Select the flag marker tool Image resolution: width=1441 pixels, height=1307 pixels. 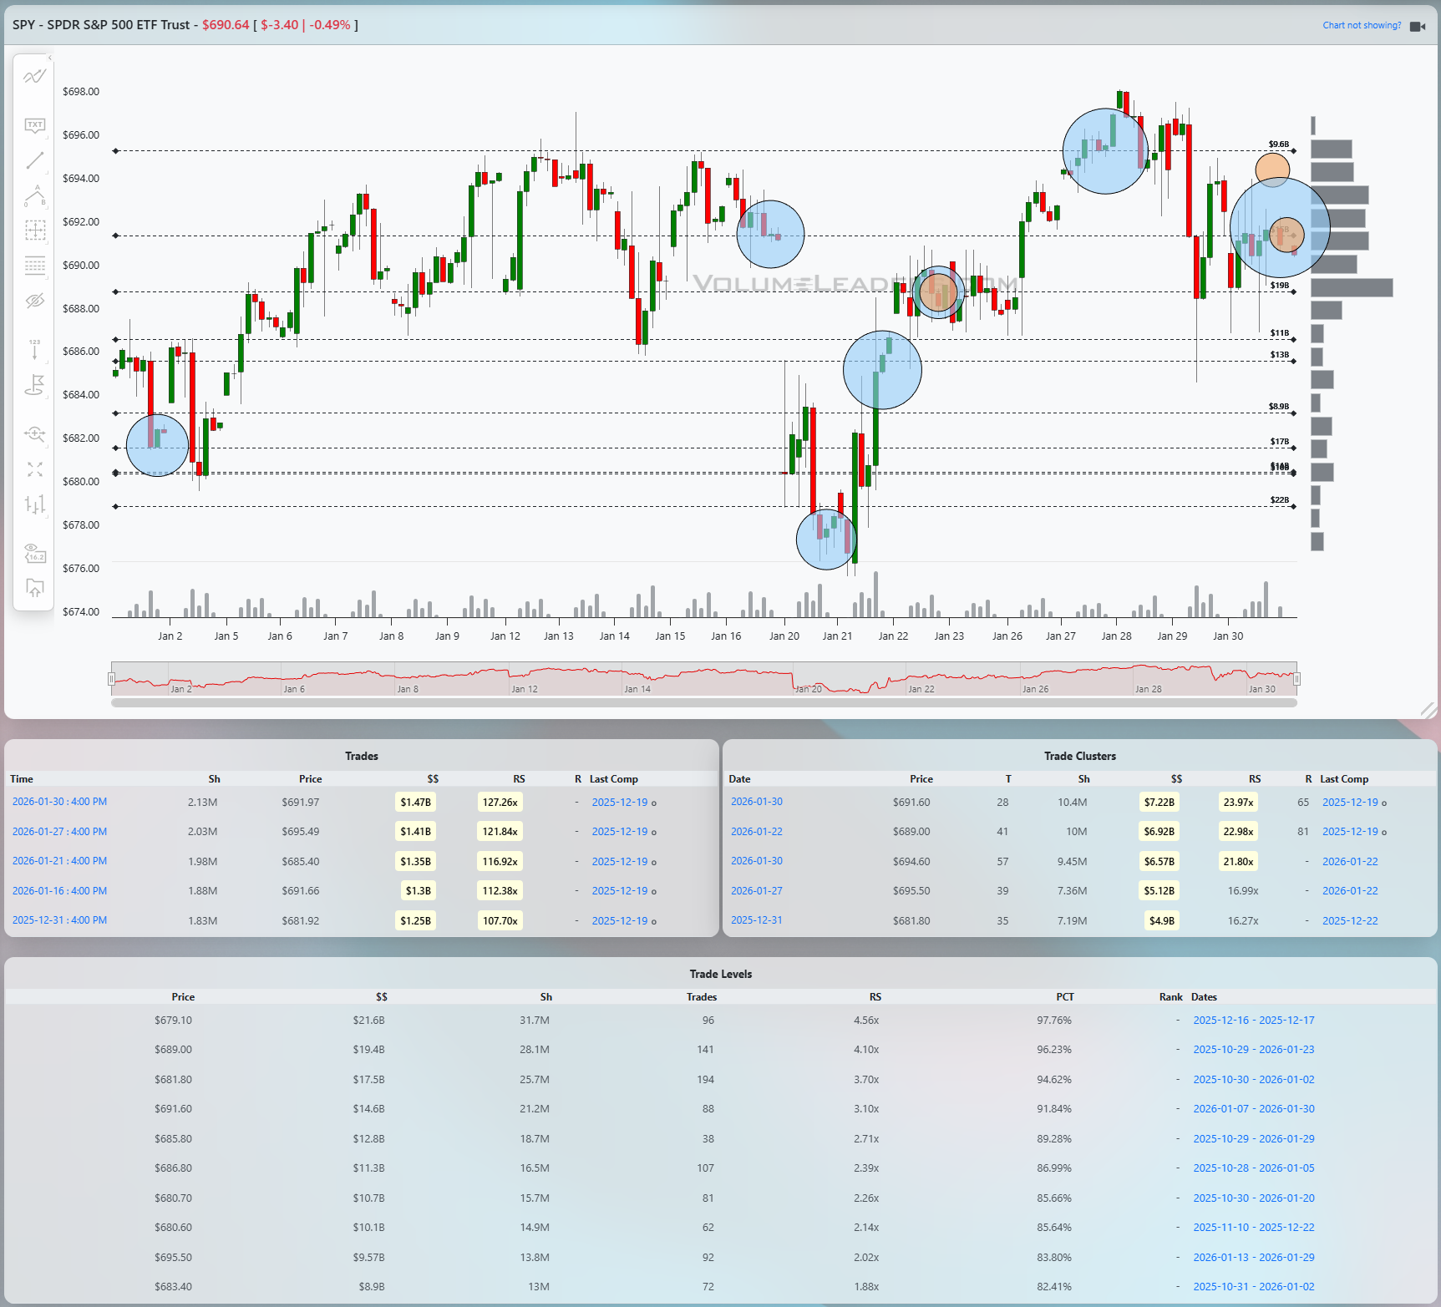[x=34, y=385]
